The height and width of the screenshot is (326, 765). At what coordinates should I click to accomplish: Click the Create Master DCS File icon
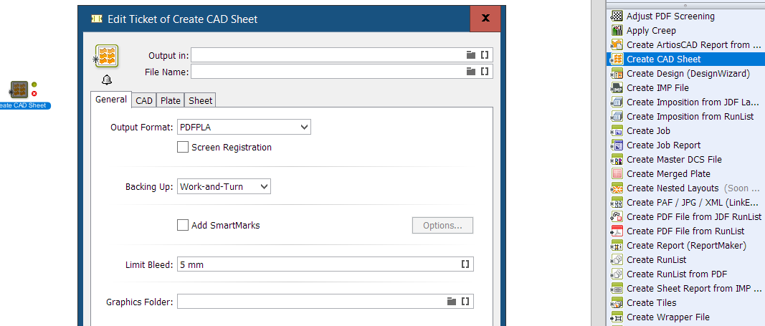617,159
